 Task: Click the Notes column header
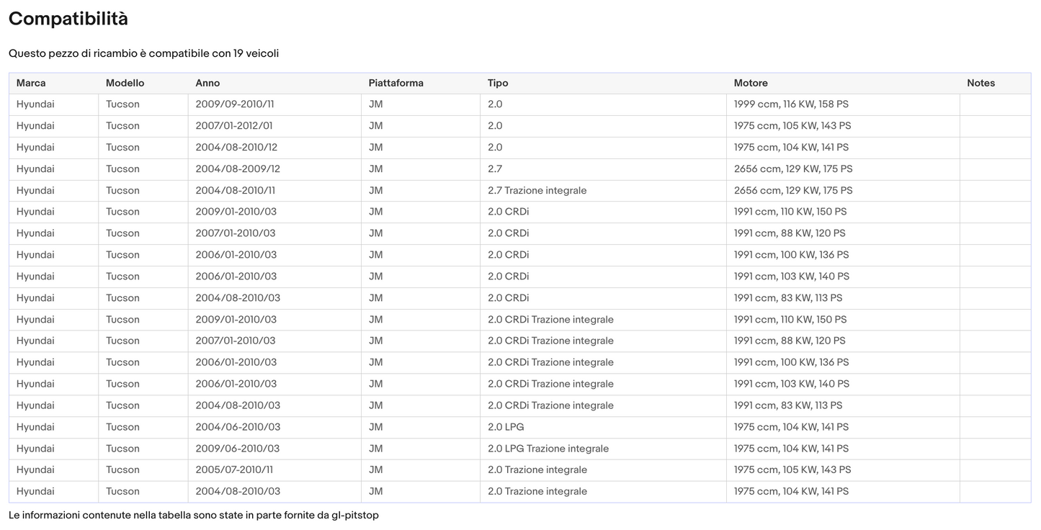(980, 83)
